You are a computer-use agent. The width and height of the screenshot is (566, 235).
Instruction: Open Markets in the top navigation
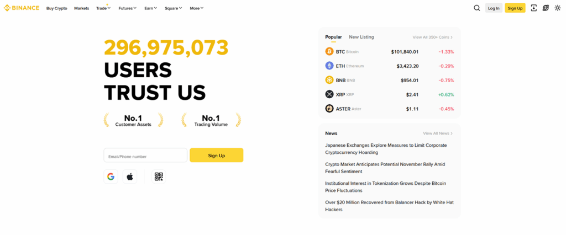[81, 8]
